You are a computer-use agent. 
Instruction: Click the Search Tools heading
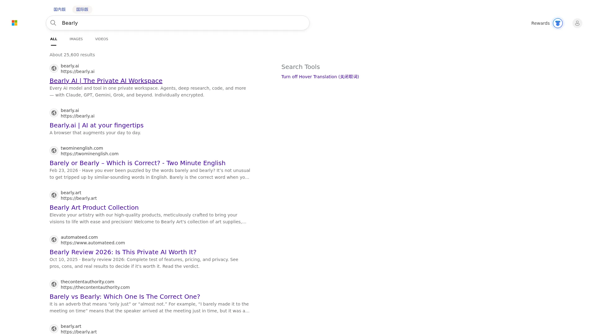point(301,67)
